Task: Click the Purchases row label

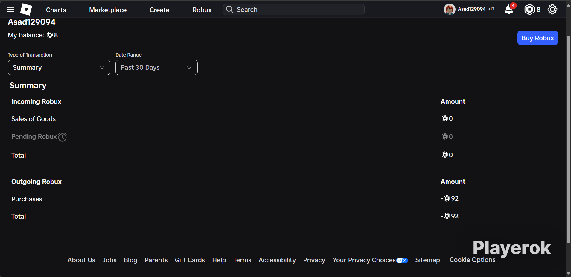Action: [27, 199]
